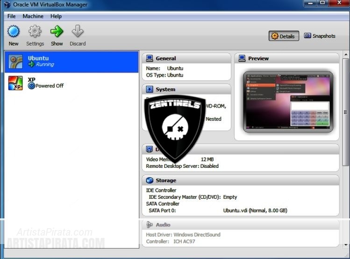The width and height of the screenshot is (350, 259).
Task: Click the details pane scroll down arrow
Action: pyautogui.click(x=346, y=245)
